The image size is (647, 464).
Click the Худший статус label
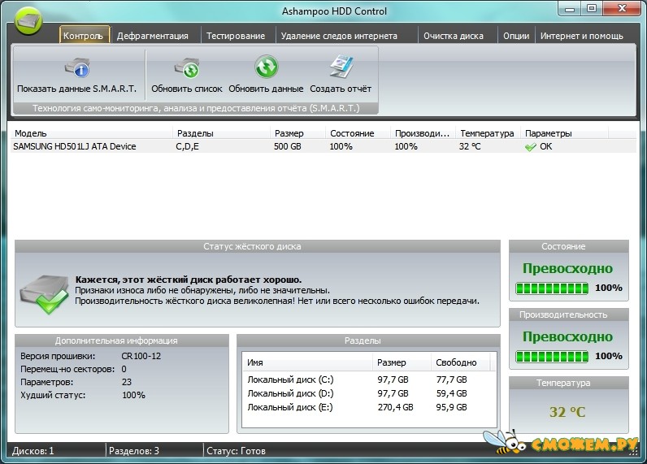53,395
